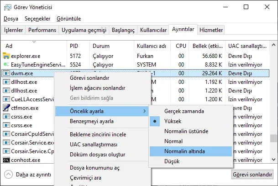Click the scrollbar up arrow
The width and height of the screenshot is (278, 186).
click(273, 45)
